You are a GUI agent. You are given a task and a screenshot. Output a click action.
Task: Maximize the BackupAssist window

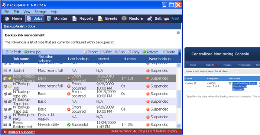click(172, 5)
